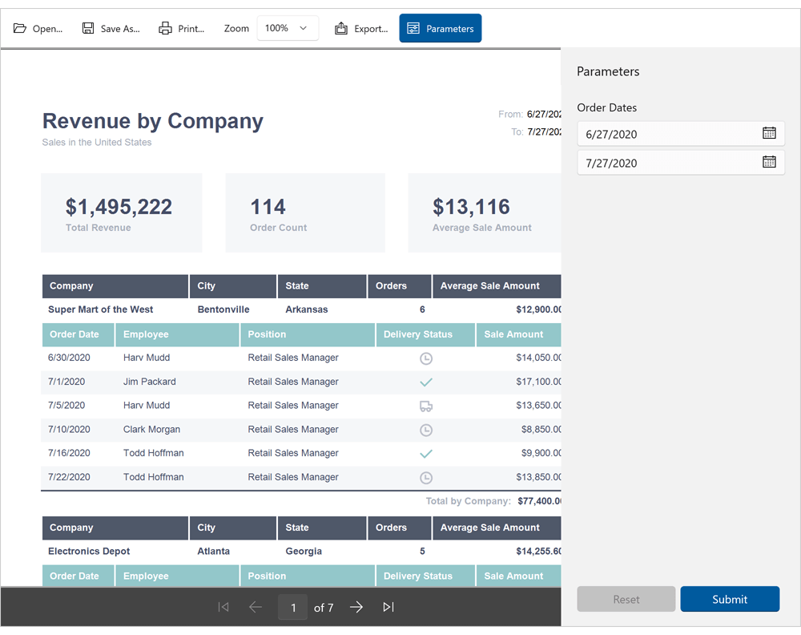
Task: Go to the next report page
Action: click(356, 607)
